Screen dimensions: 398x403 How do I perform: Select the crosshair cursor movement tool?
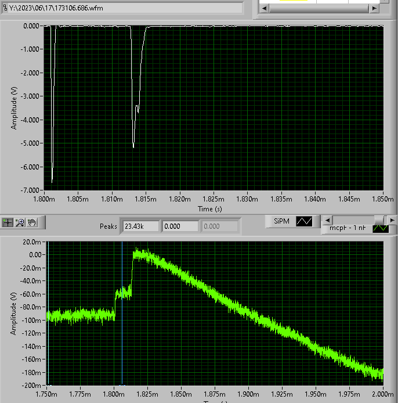click(8, 222)
